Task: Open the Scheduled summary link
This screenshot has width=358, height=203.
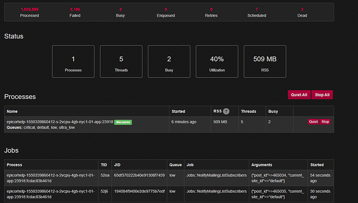Action: (x=257, y=12)
